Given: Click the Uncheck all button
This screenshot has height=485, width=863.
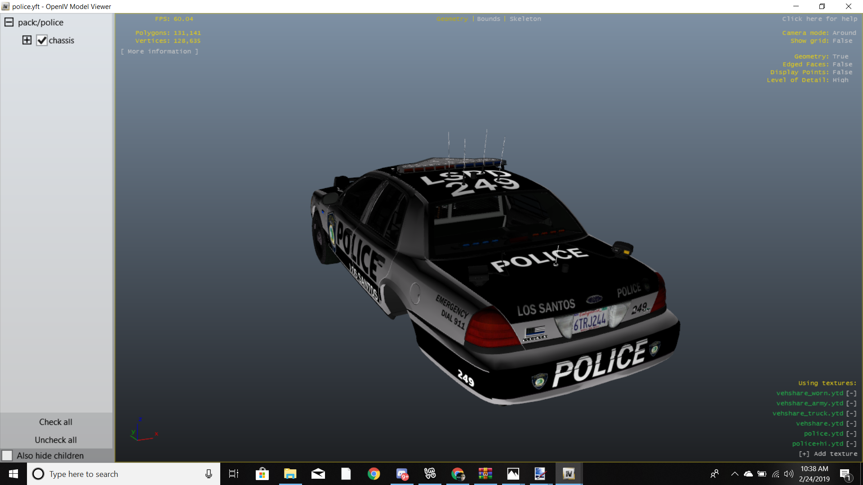Looking at the screenshot, I should [56, 440].
